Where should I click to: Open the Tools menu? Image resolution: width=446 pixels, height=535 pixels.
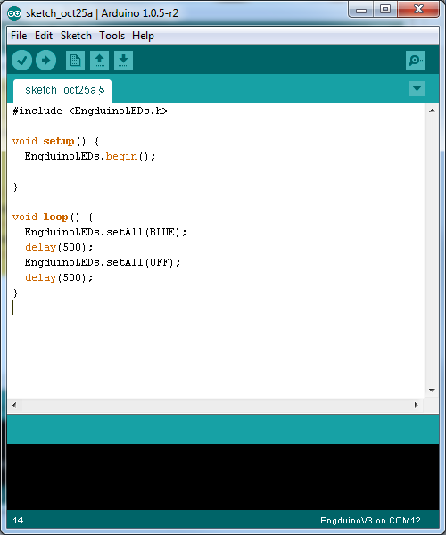111,36
